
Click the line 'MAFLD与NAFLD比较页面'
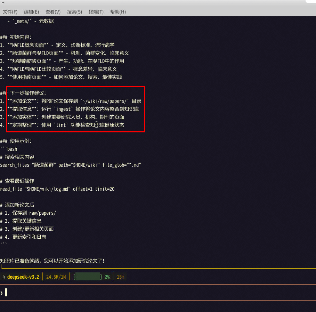pyautogui.click(x=58, y=69)
